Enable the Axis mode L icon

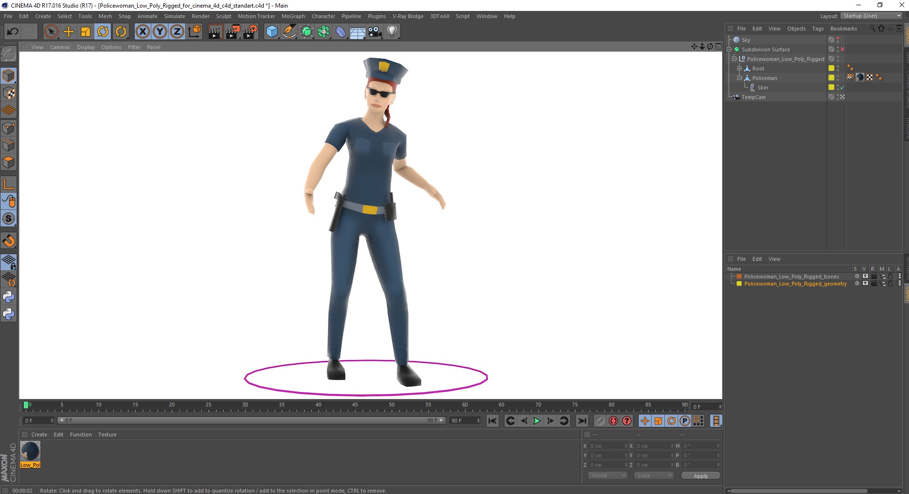(9, 184)
